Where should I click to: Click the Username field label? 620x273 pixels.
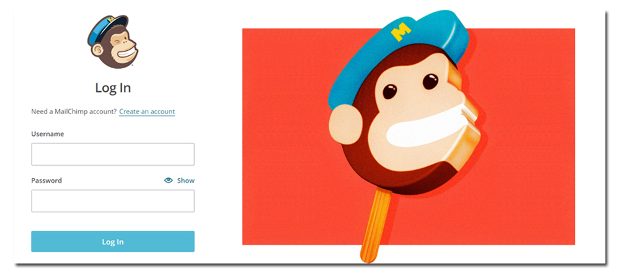pos(48,134)
